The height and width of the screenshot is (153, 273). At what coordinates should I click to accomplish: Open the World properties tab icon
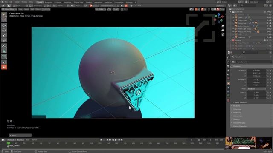tap(229, 78)
